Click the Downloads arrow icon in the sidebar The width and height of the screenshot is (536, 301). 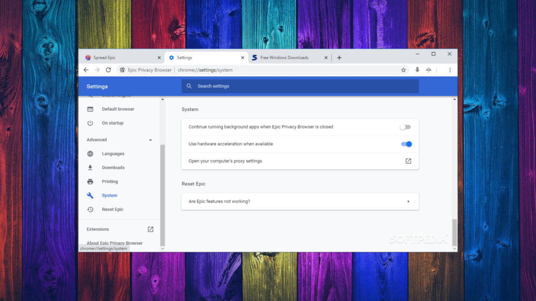click(x=90, y=168)
